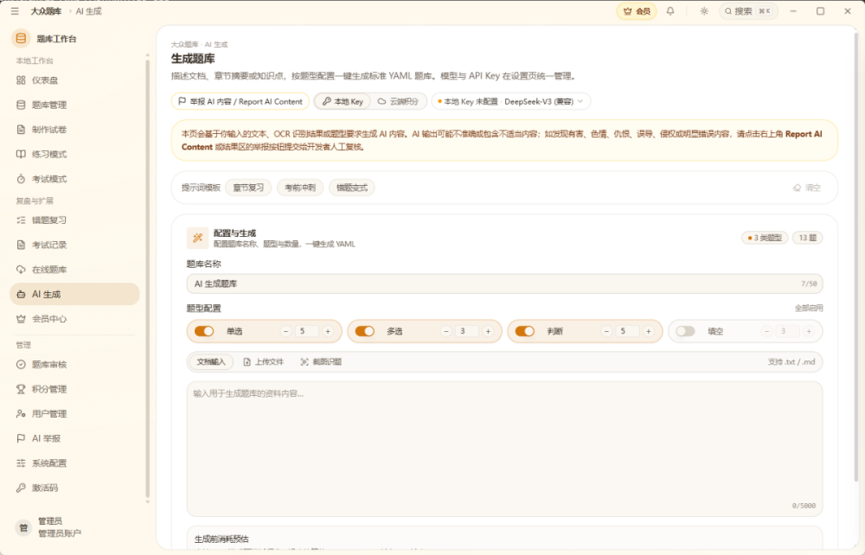This screenshot has width=865, height=555.
Task: Click the 题库名称 input field
Action: [504, 284]
